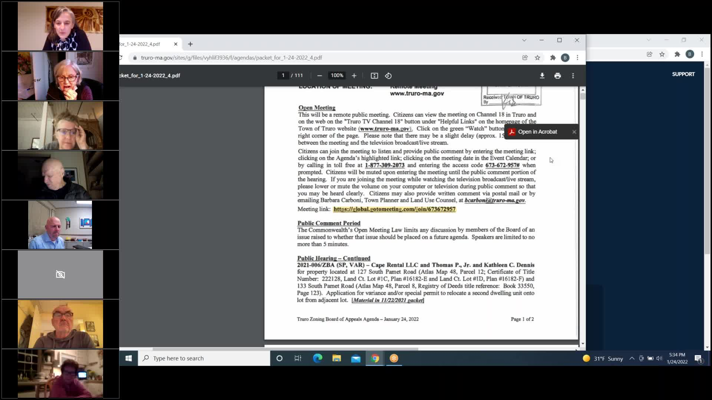Click the PDF page number field
This screenshot has height=400, width=712.
pos(283,76)
